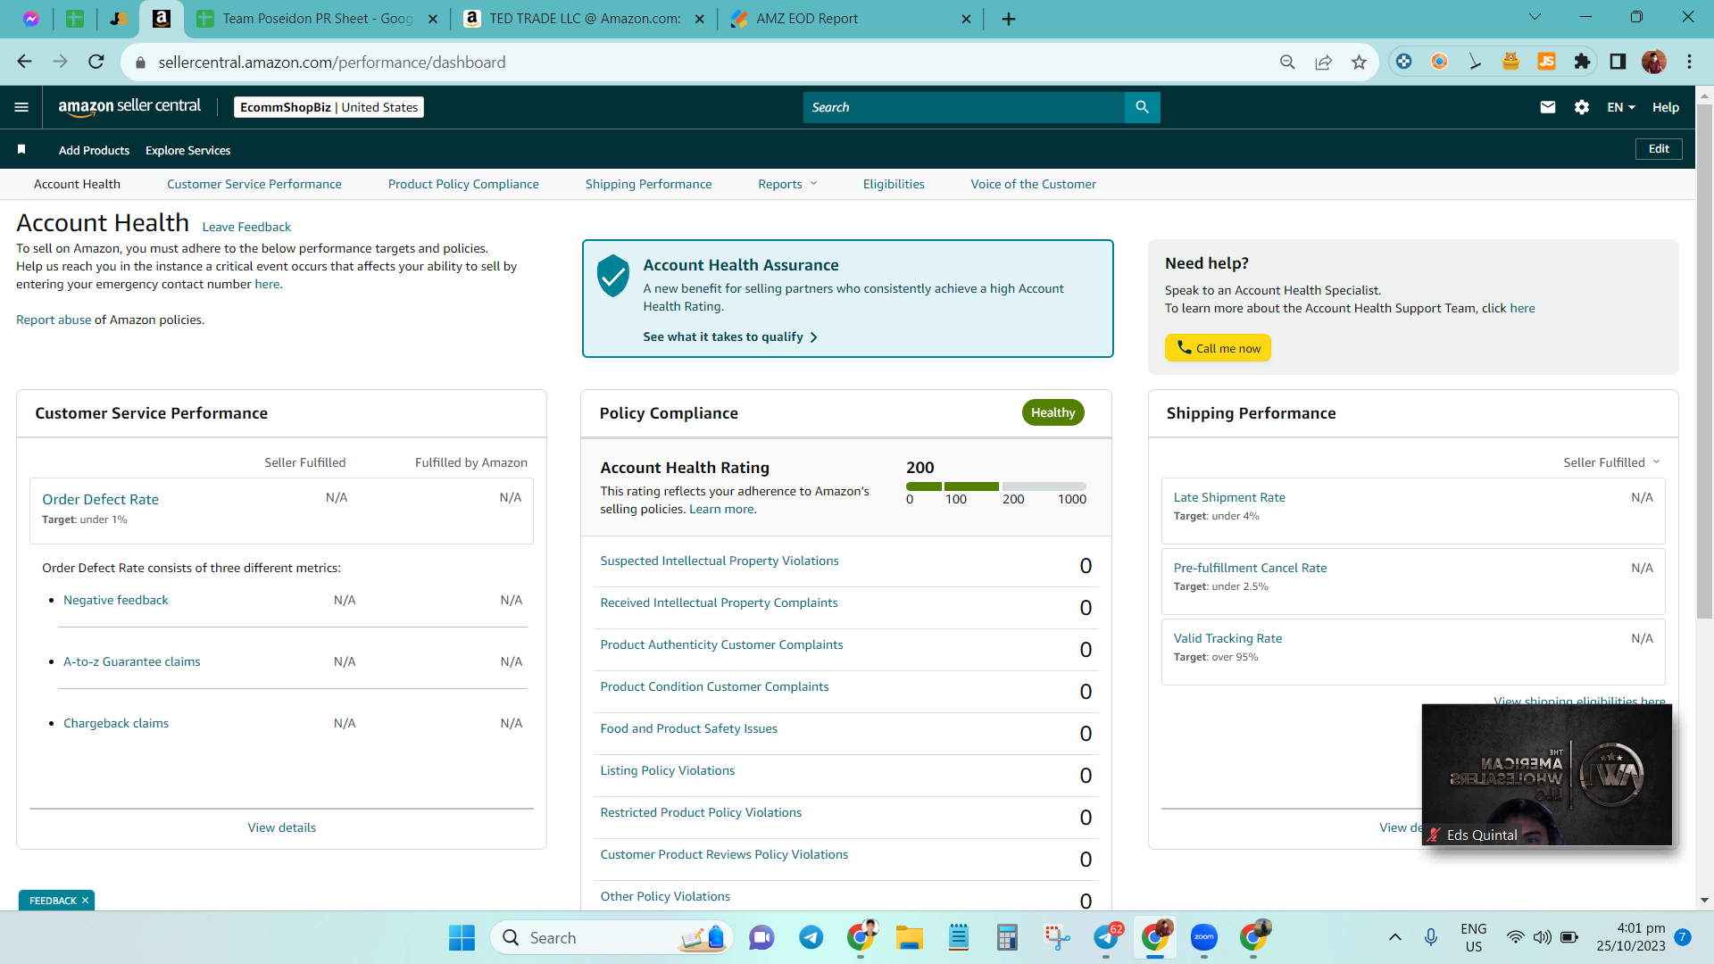Open Calculator from the taskbar

tap(1007, 937)
